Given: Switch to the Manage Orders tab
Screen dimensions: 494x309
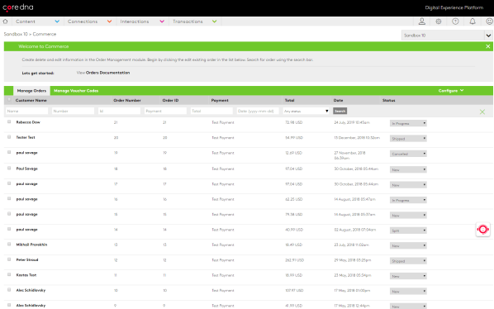Looking at the screenshot, I should [x=31, y=91].
